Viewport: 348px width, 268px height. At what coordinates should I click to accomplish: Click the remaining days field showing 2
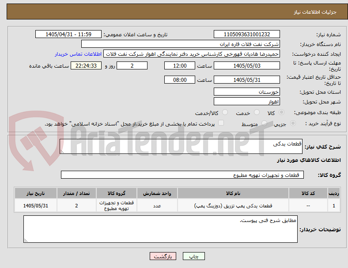[x=132, y=65]
